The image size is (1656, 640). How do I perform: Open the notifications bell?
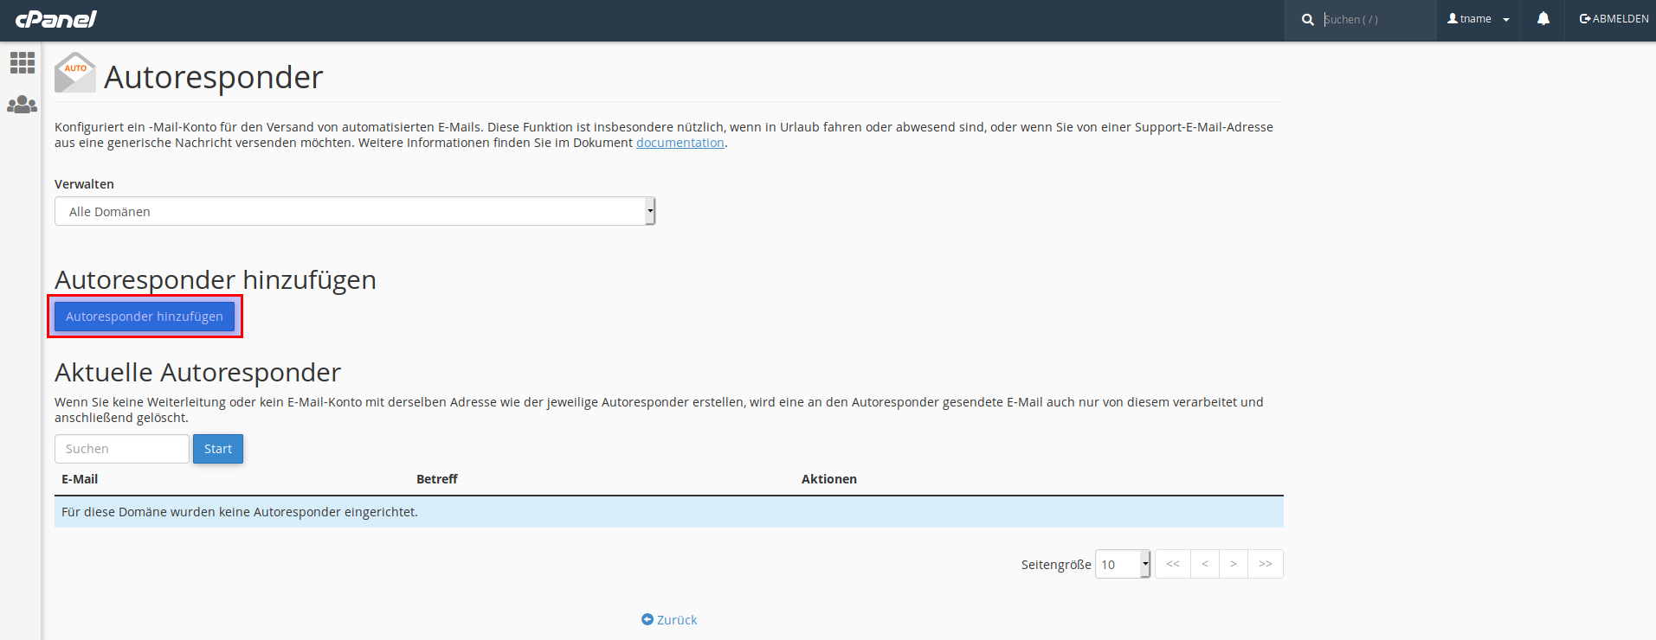[1543, 18]
